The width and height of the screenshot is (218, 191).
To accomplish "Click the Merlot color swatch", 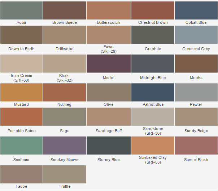I will [108, 64].
